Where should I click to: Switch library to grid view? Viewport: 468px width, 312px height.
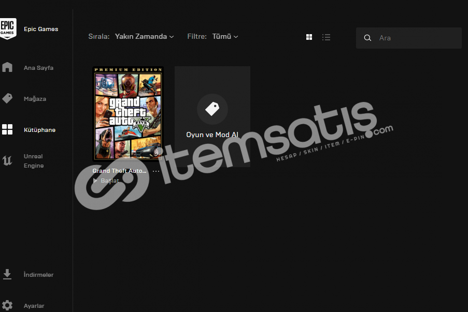(309, 37)
